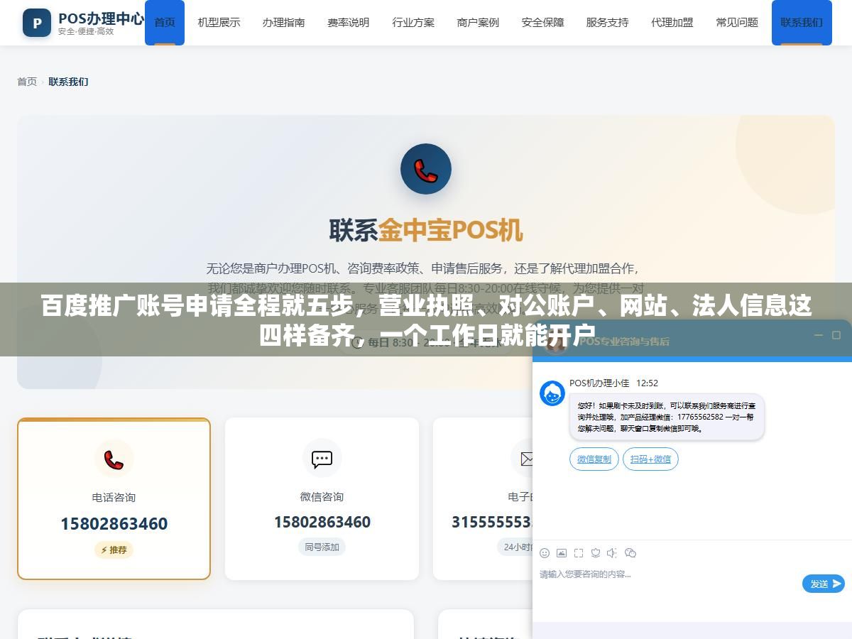
Task: Open 费率说明 in the nav bar
Action: click(x=348, y=23)
